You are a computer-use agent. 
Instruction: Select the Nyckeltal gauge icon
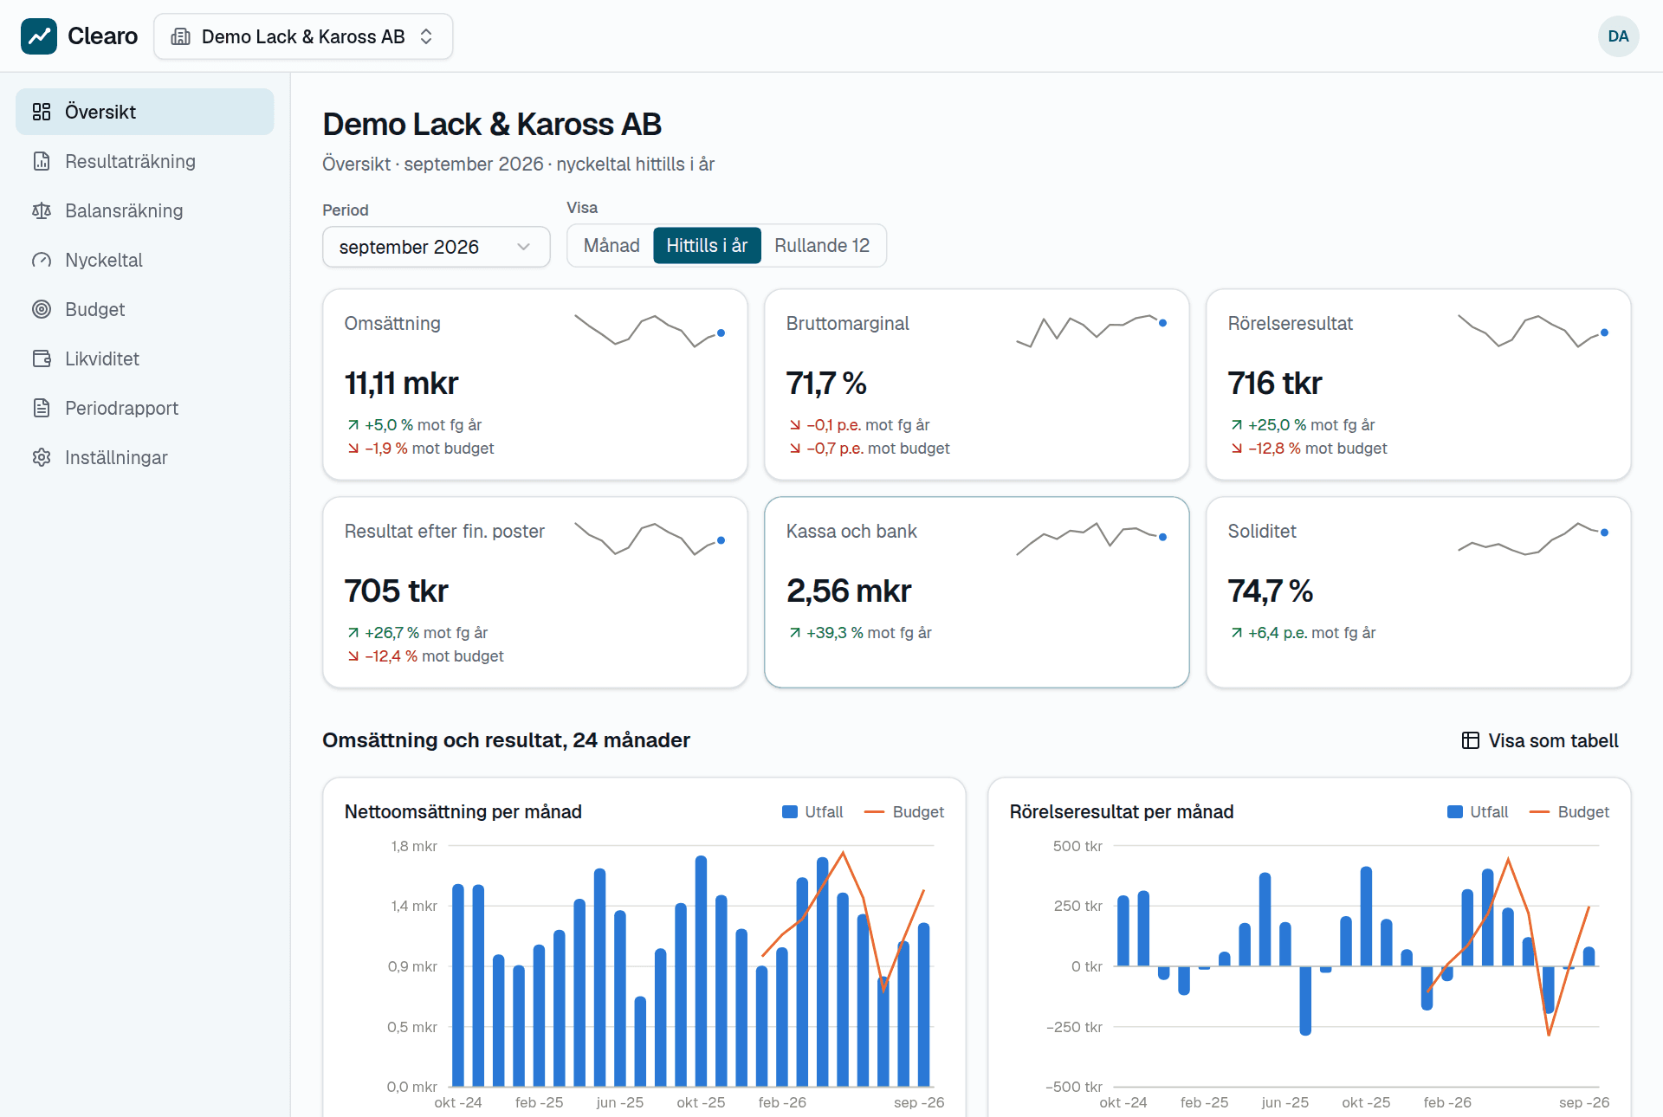coord(42,260)
